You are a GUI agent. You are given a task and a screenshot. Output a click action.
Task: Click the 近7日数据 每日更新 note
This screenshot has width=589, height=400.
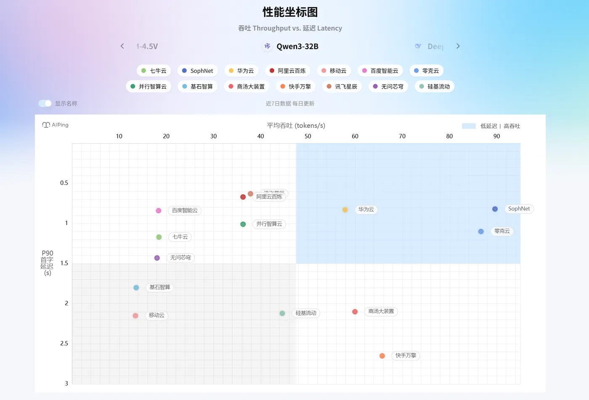click(290, 104)
